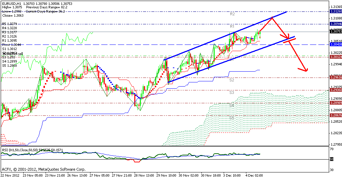Screen dimensions: 342x178
Task: Click the 1.30946 price tag on axis
Action: 336,24
